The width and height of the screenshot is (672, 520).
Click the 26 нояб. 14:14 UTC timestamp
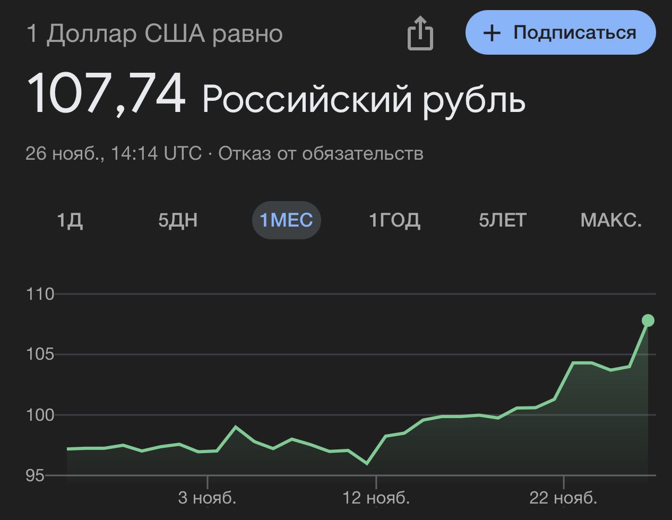tap(114, 153)
